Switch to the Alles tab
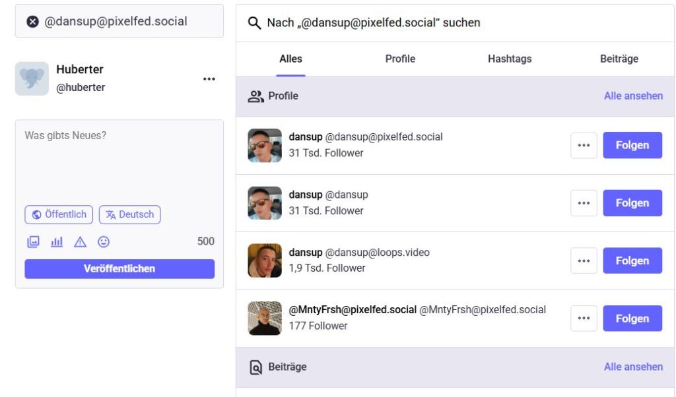The width and height of the screenshot is (676, 397). pyautogui.click(x=290, y=59)
